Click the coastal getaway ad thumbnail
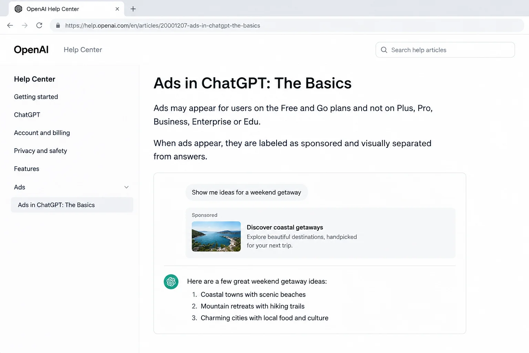The height and width of the screenshot is (353, 529). [216, 236]
